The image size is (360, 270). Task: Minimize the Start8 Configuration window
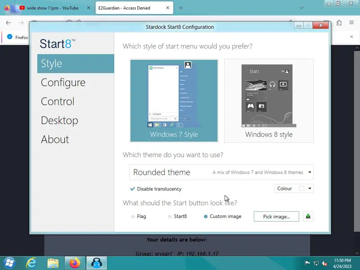click(x=299, y=25)
